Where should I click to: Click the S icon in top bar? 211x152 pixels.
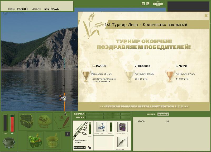[148, 4]
